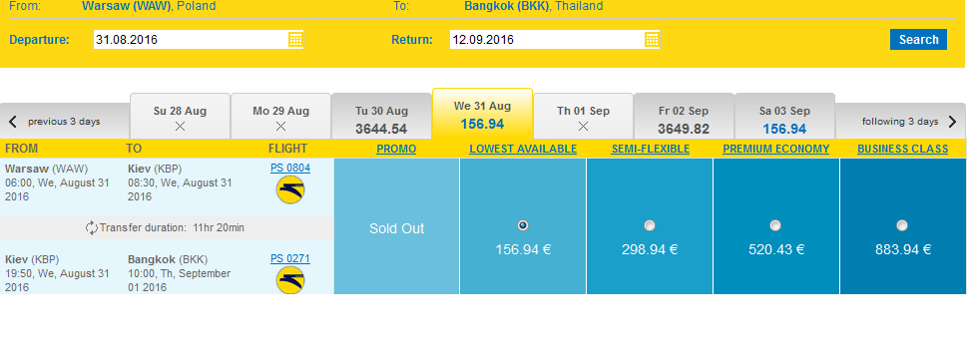
Task: Open the PROMO fare column header link
Action: pyautogui.click(x=396, y=149)
